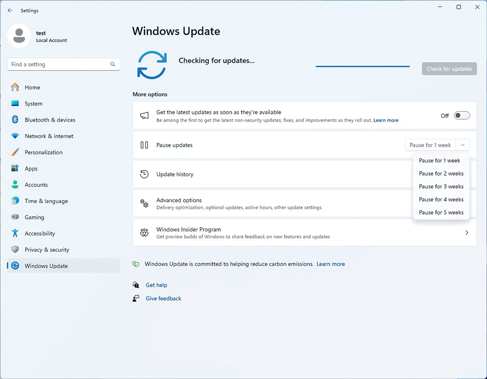Choose Pause for 5 weeks
487x379 pixels.
441,212
